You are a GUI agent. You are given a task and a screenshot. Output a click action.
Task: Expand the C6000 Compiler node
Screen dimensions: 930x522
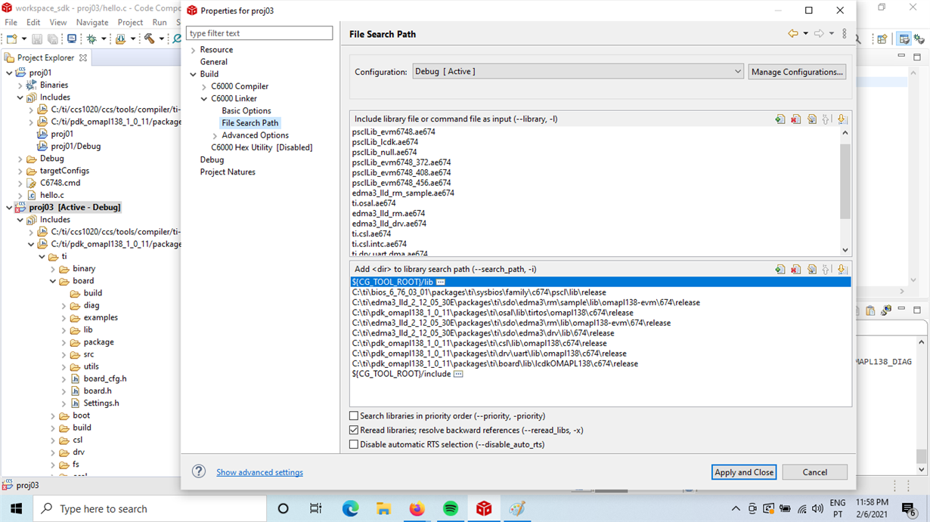tap(204, 87)
